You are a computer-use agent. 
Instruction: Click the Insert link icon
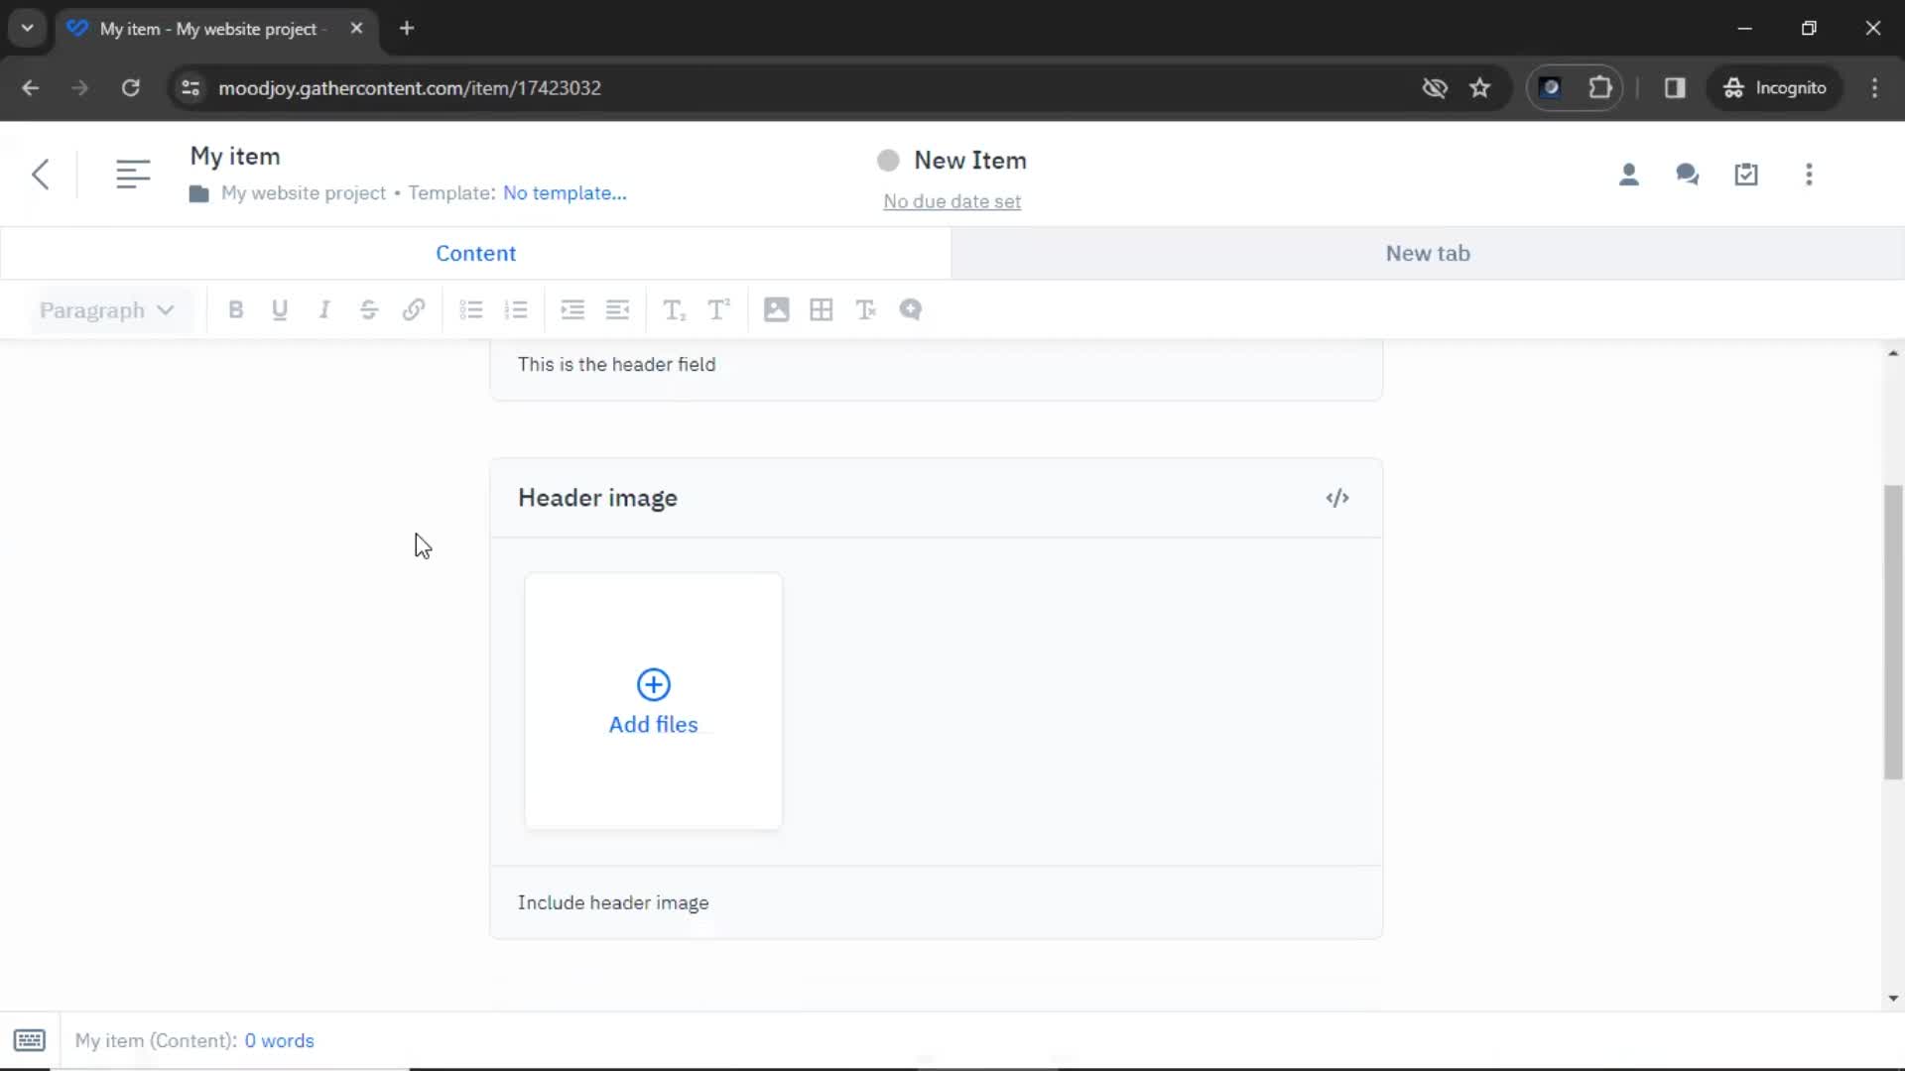(x=414, y=310)
